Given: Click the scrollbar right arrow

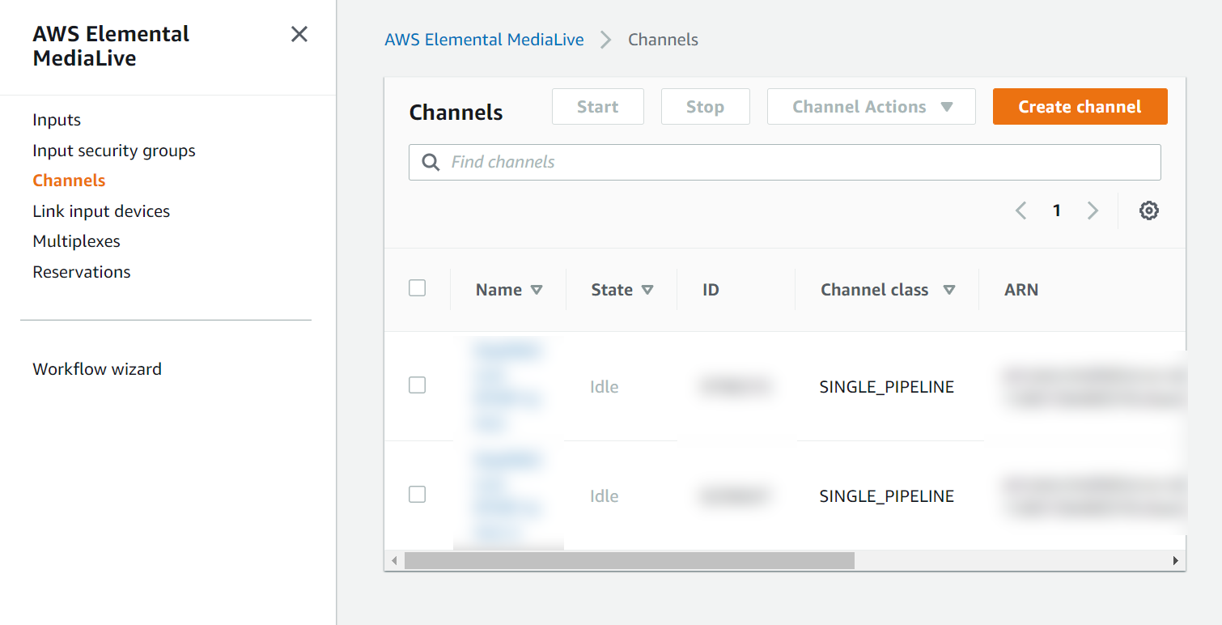Looking at the screenshot, I should tap(1175, 559).
